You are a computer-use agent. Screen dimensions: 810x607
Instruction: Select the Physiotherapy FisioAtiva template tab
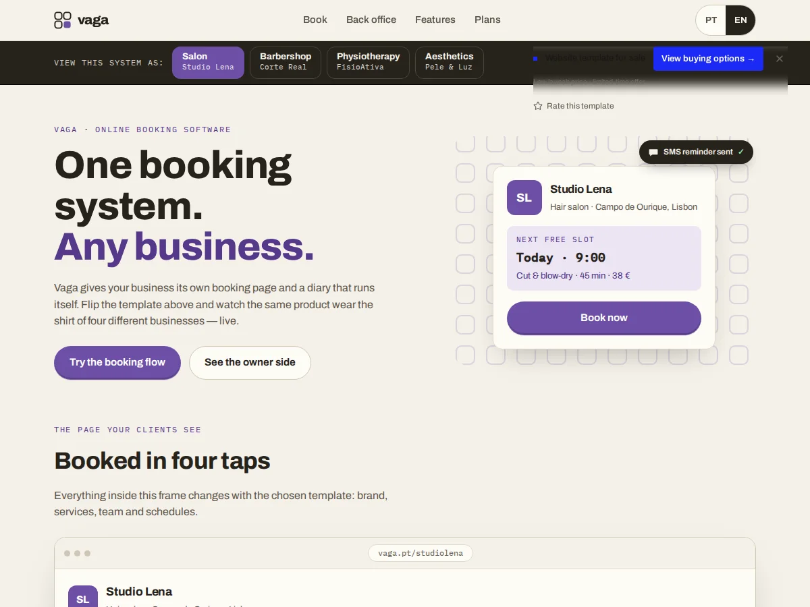[x=369, y=62]
